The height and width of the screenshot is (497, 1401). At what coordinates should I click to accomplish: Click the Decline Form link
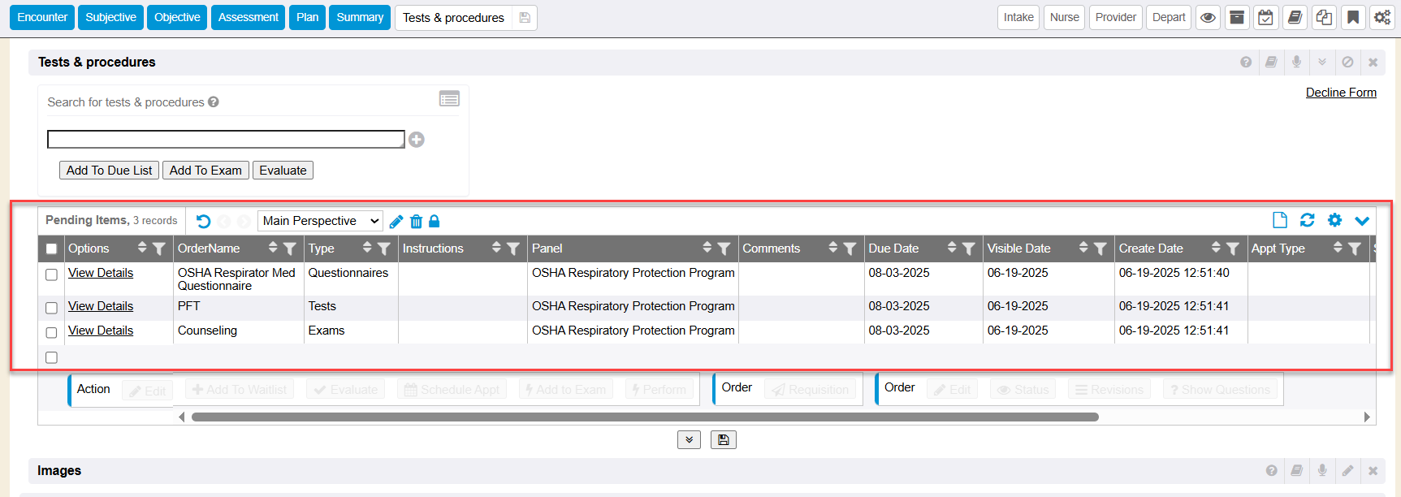1340,93
